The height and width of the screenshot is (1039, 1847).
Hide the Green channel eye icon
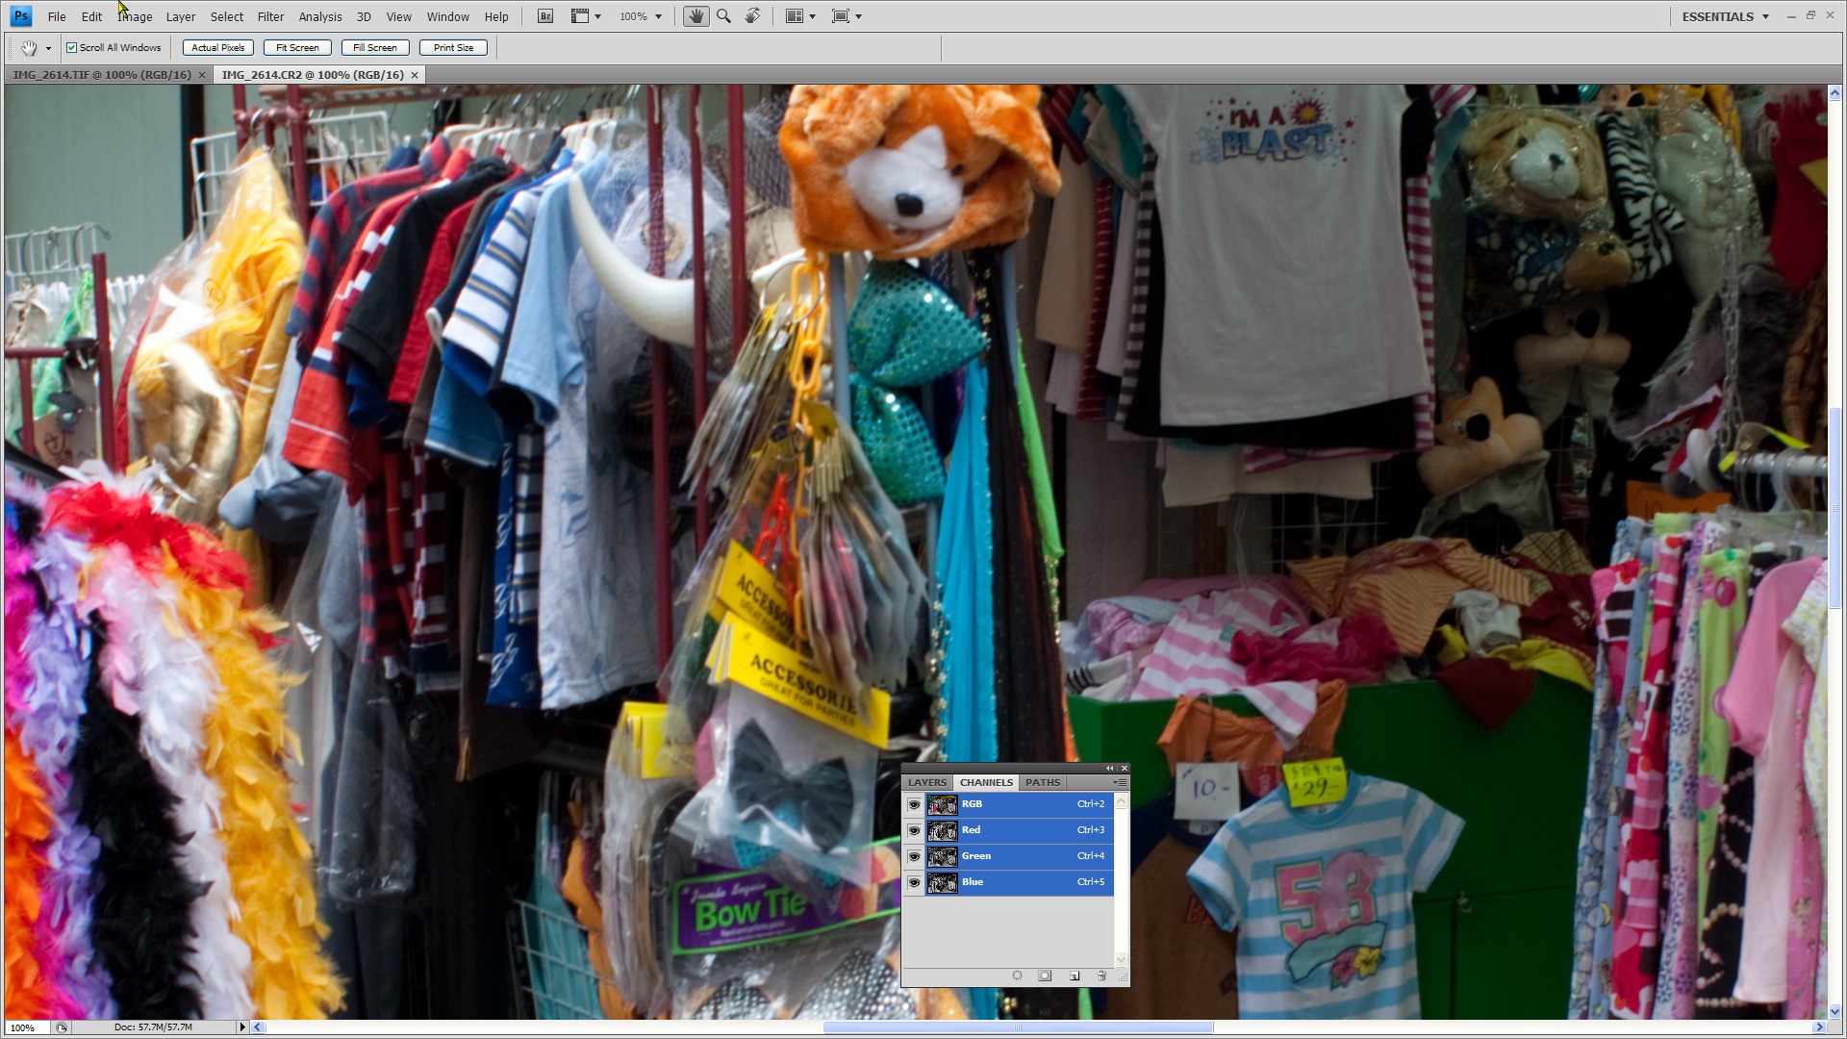click(x=914, y=856)
